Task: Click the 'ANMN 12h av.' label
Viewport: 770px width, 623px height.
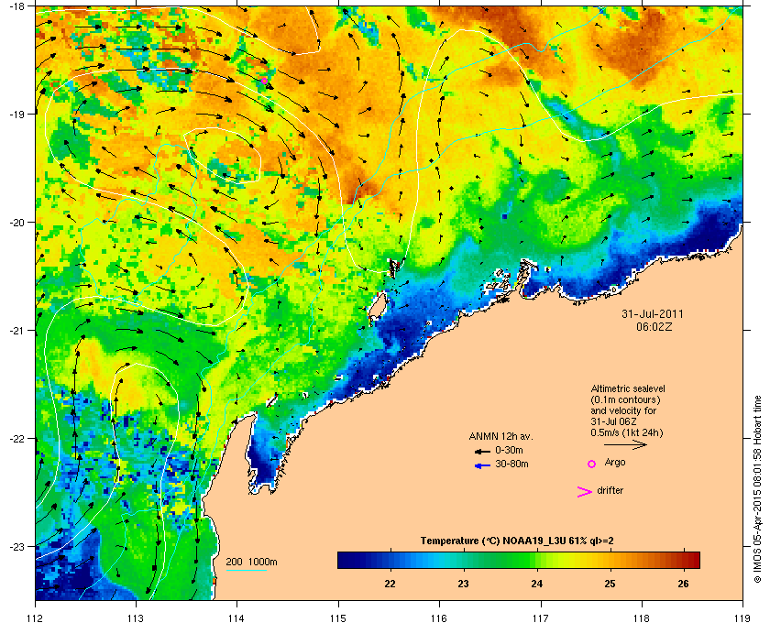Action: 500,436
